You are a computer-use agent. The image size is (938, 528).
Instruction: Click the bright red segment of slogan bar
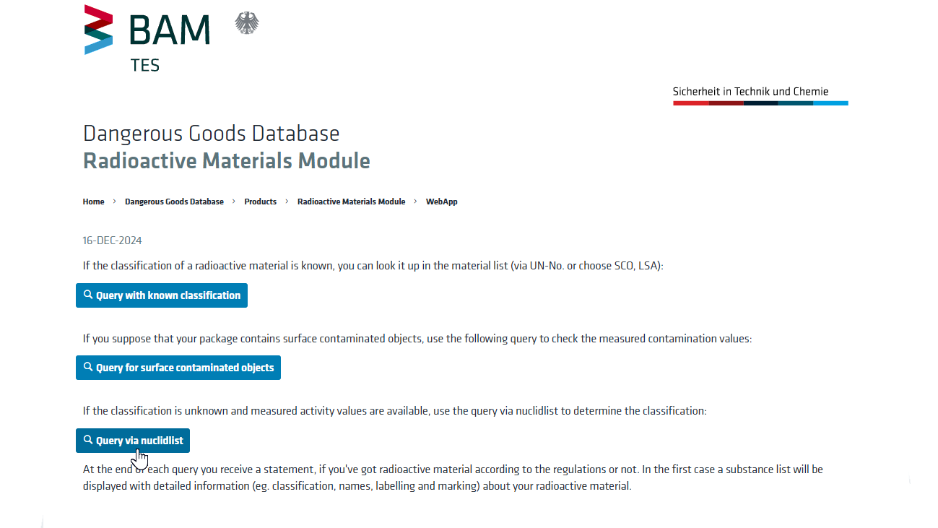[x=691, y=103]
